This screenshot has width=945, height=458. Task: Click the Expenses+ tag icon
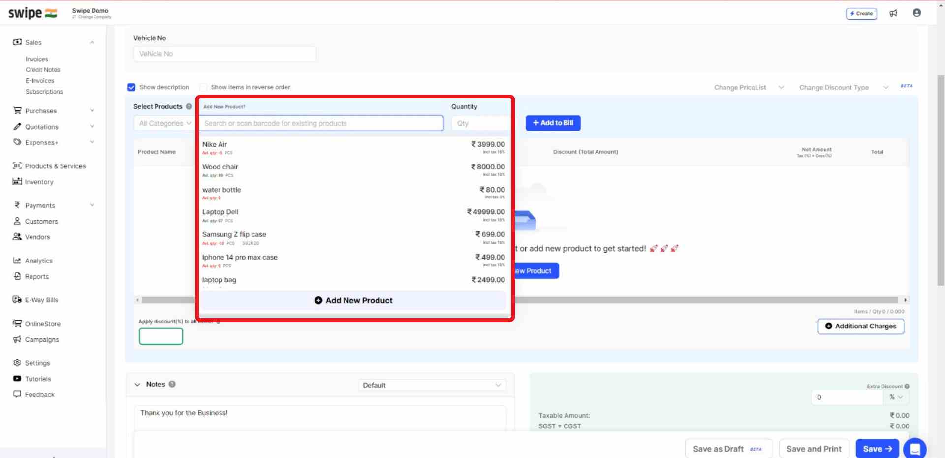[x=17, y=142]
